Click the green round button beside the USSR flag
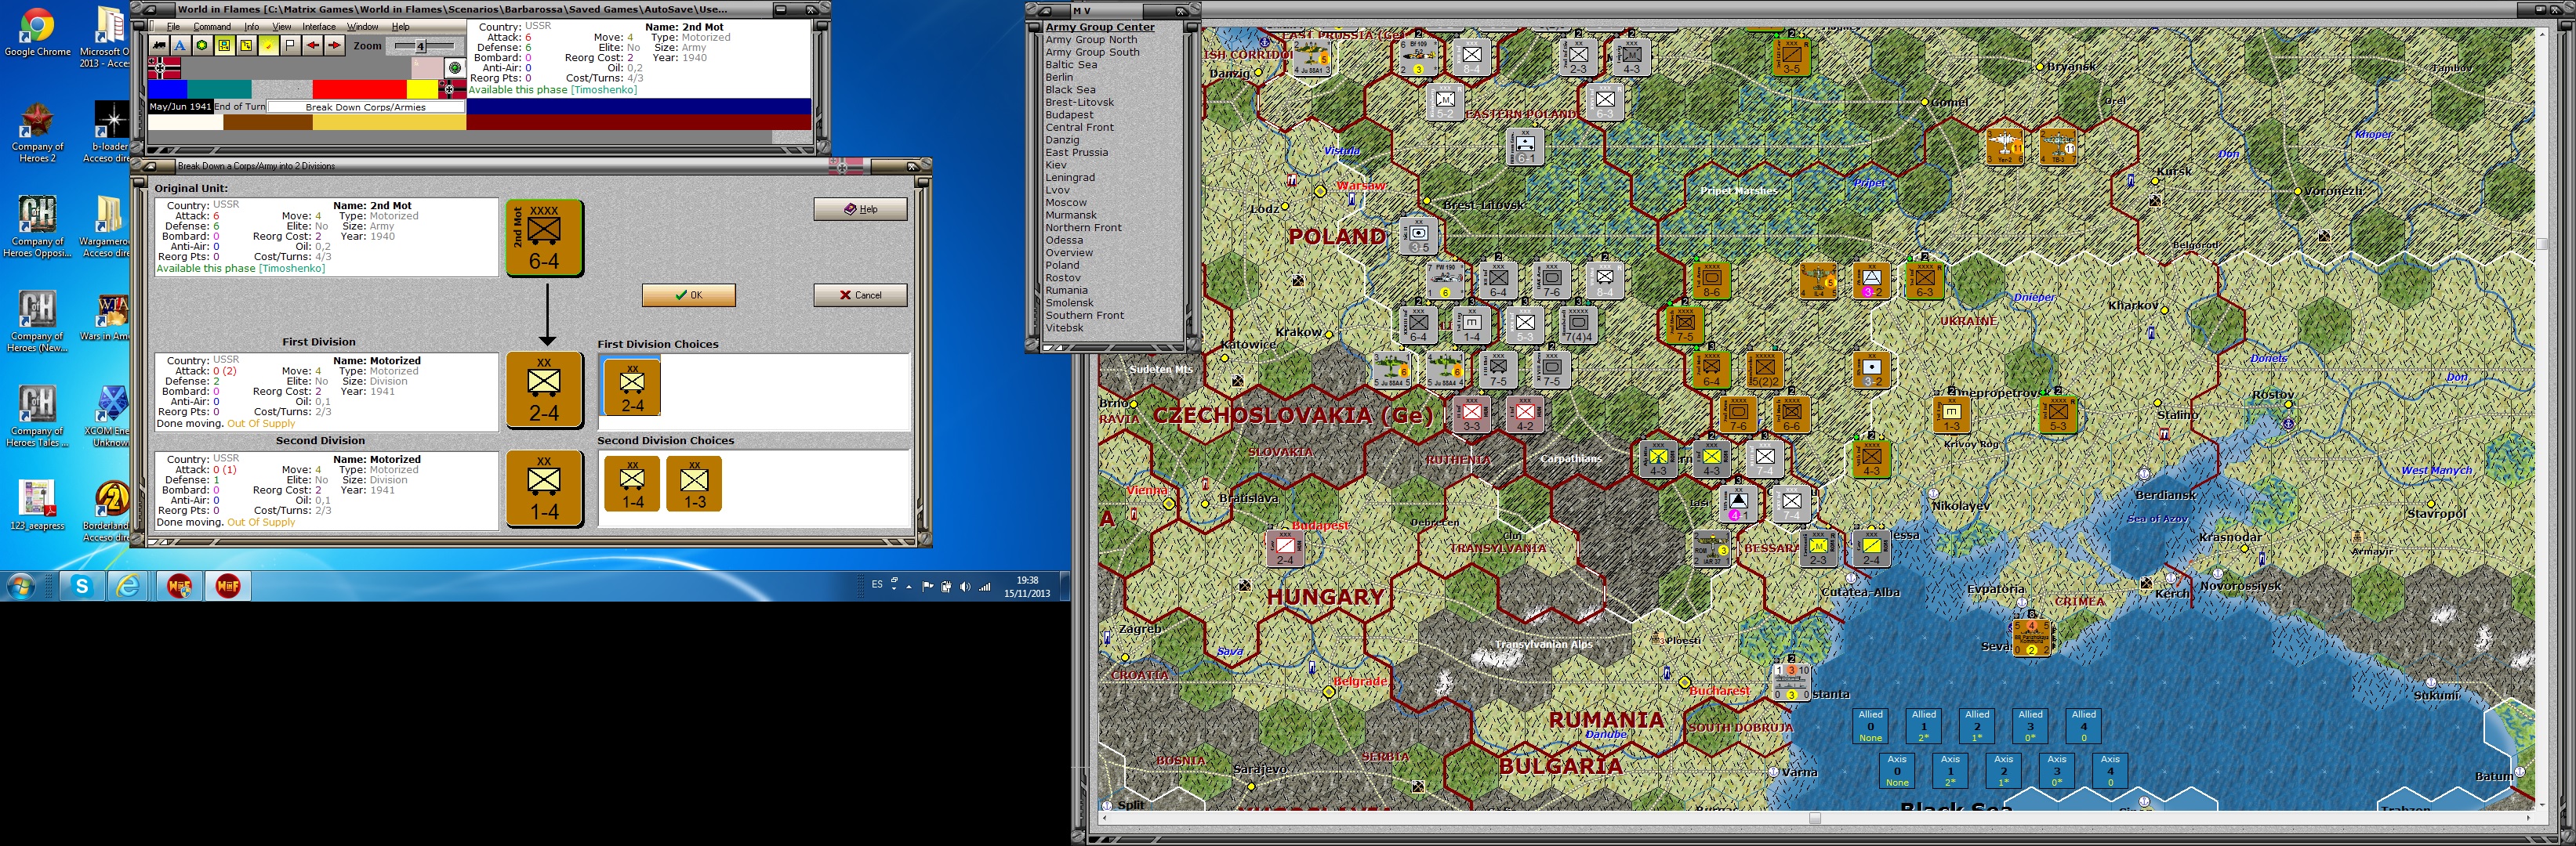Screen dimensions: 2576x846 (x=455, y=68)
